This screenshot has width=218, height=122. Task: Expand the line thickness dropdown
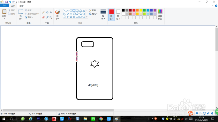[x=103, y=15]
